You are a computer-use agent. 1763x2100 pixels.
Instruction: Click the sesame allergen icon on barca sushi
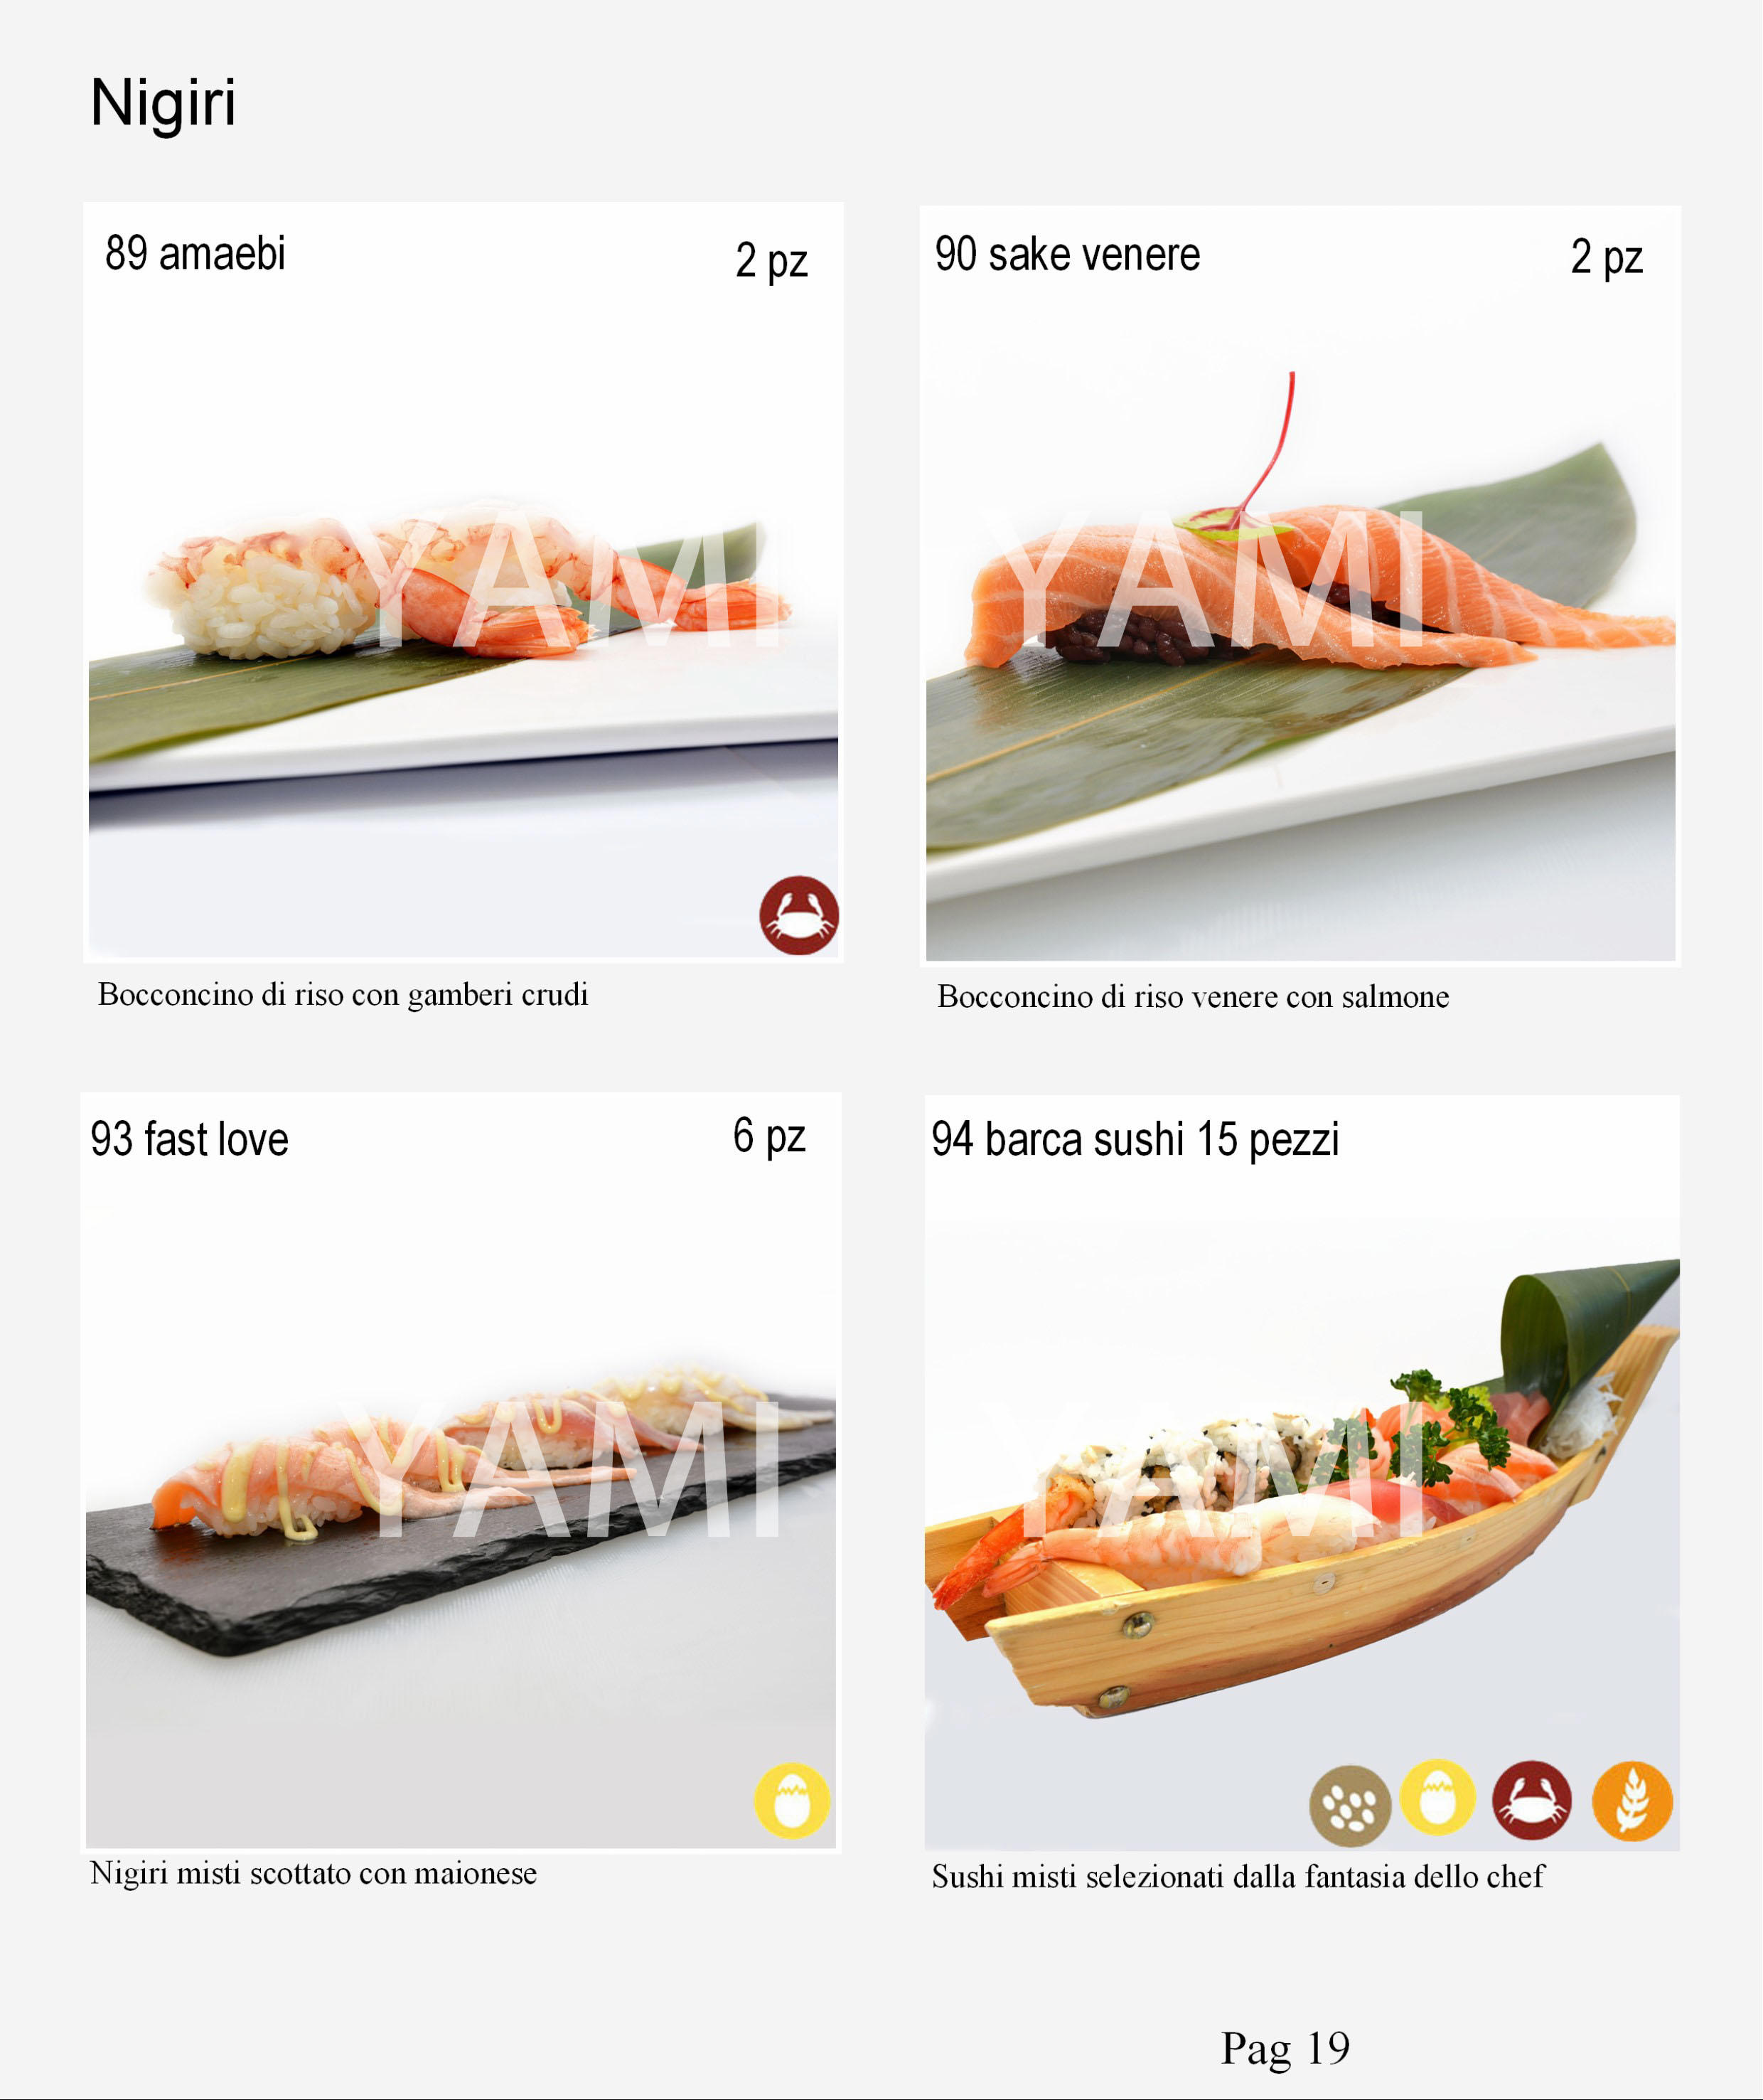click(x=1350, y=1805)
